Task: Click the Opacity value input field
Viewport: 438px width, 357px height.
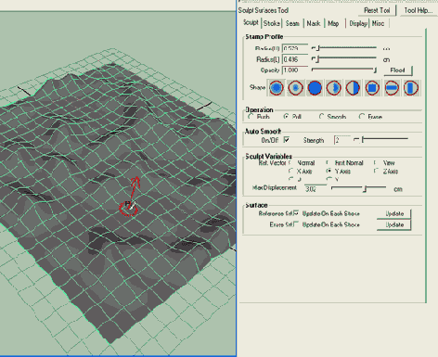Action: tap(295, 70)
